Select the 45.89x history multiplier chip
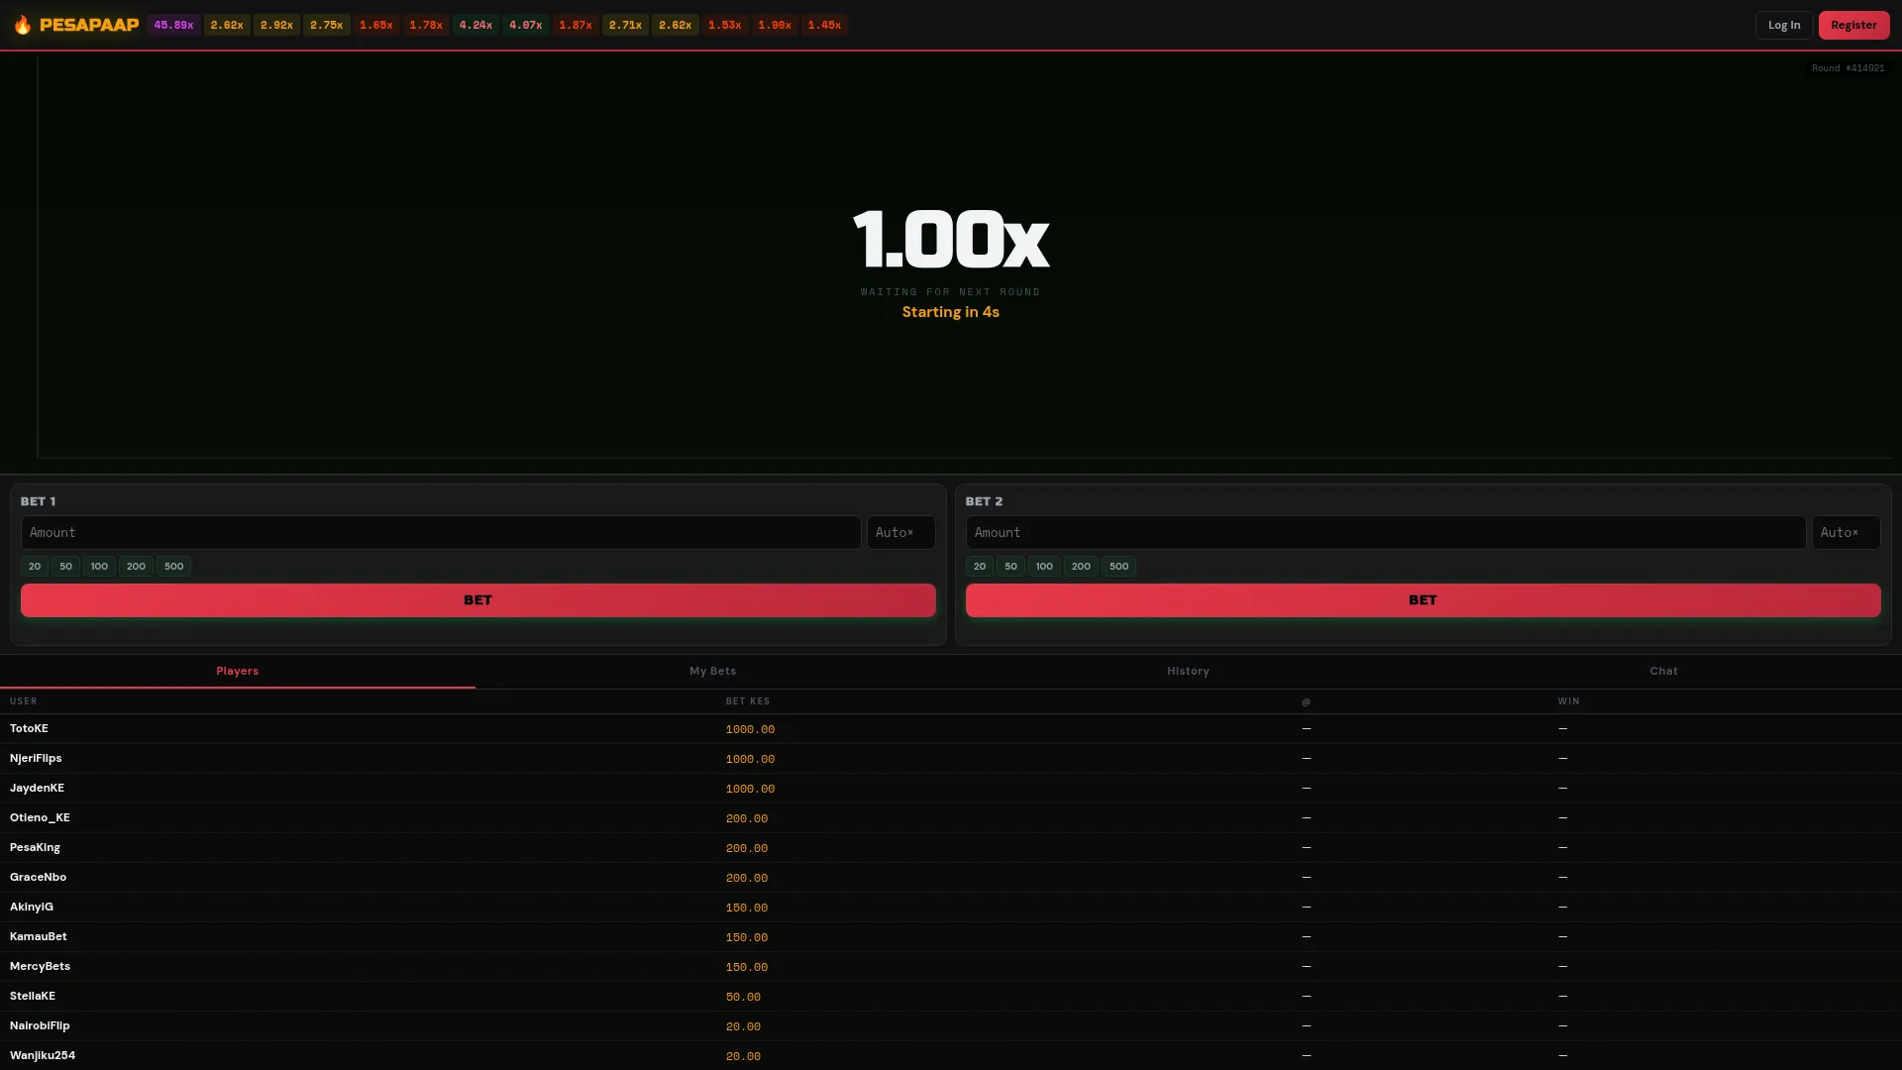This screenshot has height=1070, width=1902. point(173,25)
